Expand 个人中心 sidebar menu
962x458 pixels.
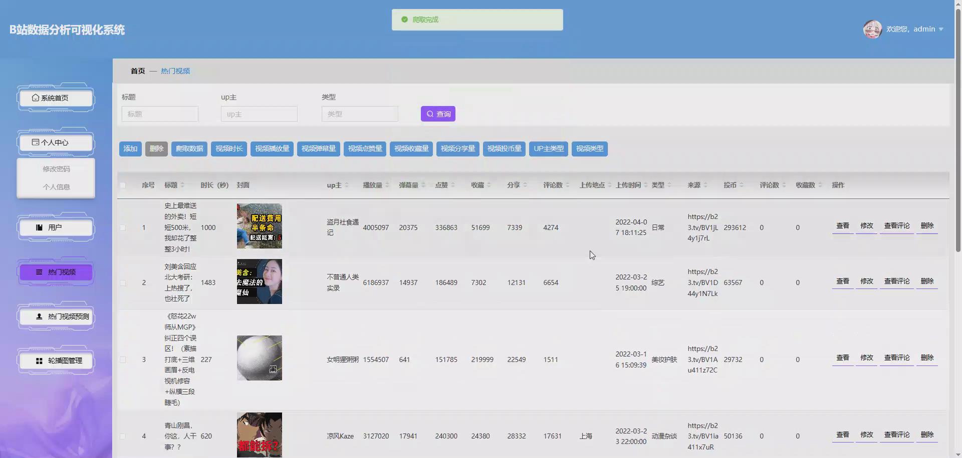56,142
